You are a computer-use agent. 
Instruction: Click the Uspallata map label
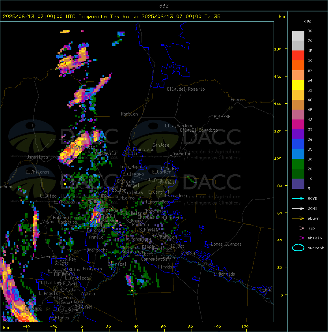coord(37,157)
